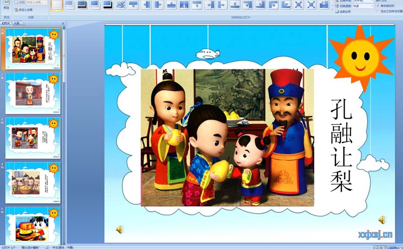Screen dimensions: 403x249
Task: Start Slide Show view from status bar
Action: point(386,247)
